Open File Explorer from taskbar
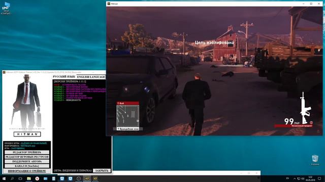This screenshot has width=325, height=182. tap(29, 178)
